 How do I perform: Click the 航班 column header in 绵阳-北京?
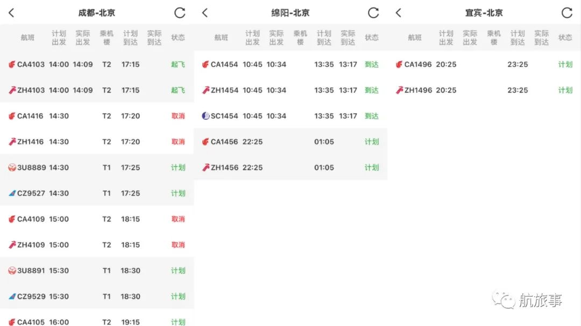point(221,38)
